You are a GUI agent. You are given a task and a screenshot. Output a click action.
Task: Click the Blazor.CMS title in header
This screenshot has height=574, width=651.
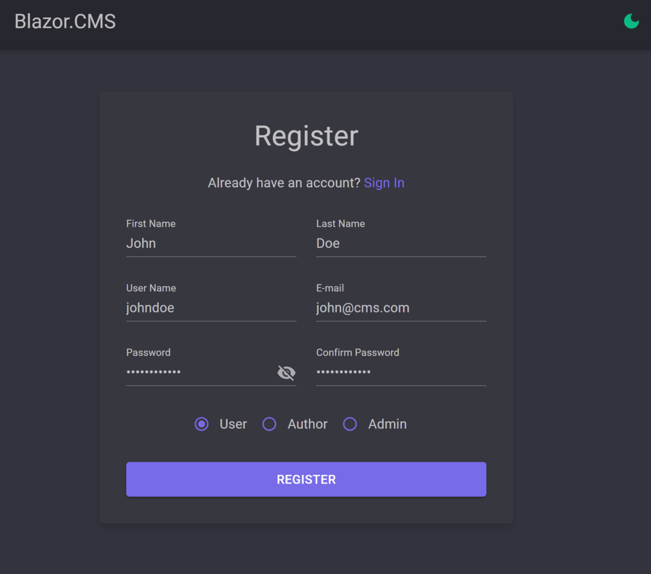click(65, 22)
